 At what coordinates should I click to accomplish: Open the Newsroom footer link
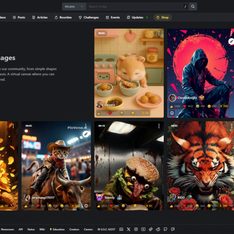[x=7, y=229]
